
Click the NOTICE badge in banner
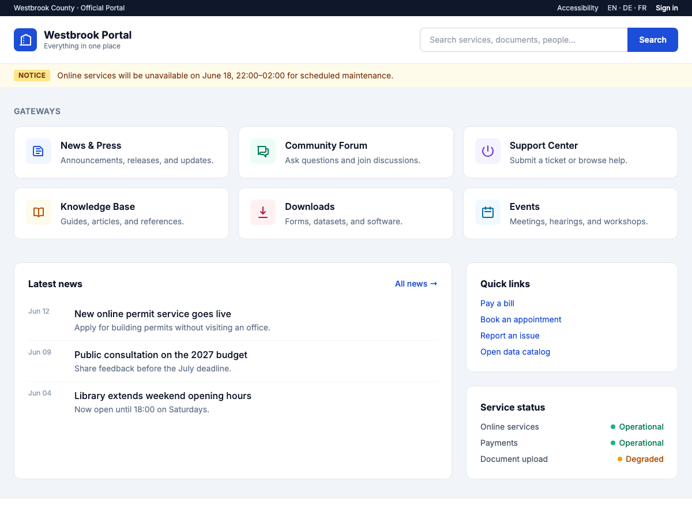(32, 76)
